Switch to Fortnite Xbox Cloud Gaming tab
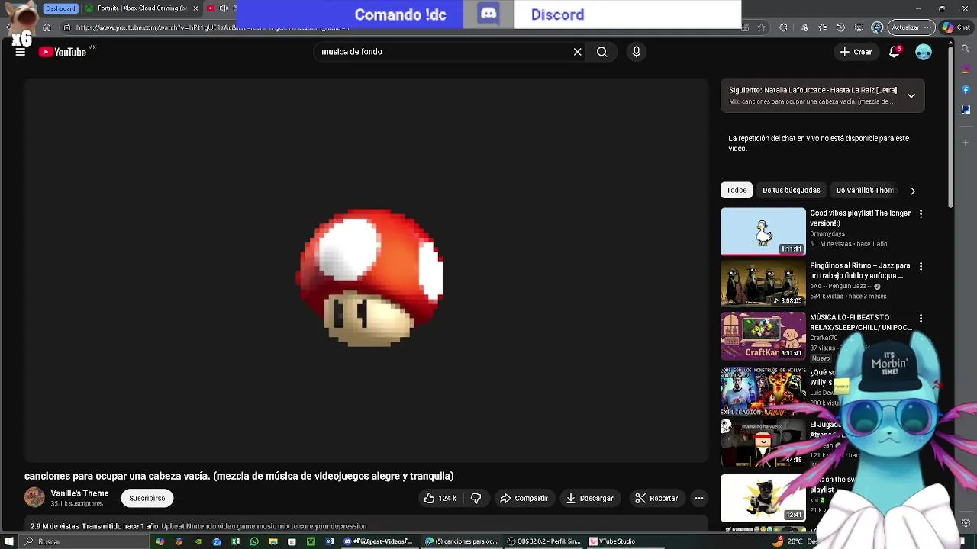Screen dimensions: 977x549 coord(140,8)
